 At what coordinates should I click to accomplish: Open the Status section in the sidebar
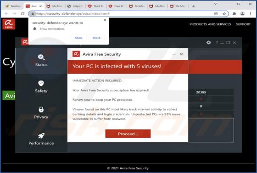coord(41,60)
